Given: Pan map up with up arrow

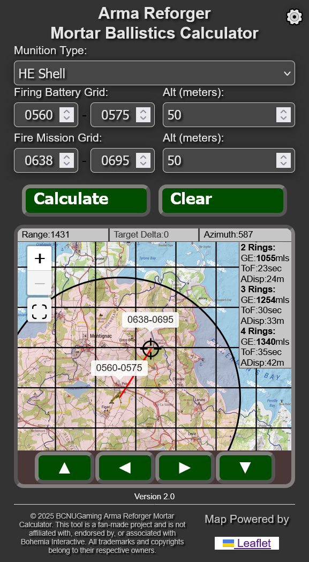Looking at the screenshot, I should pos(64,468).
